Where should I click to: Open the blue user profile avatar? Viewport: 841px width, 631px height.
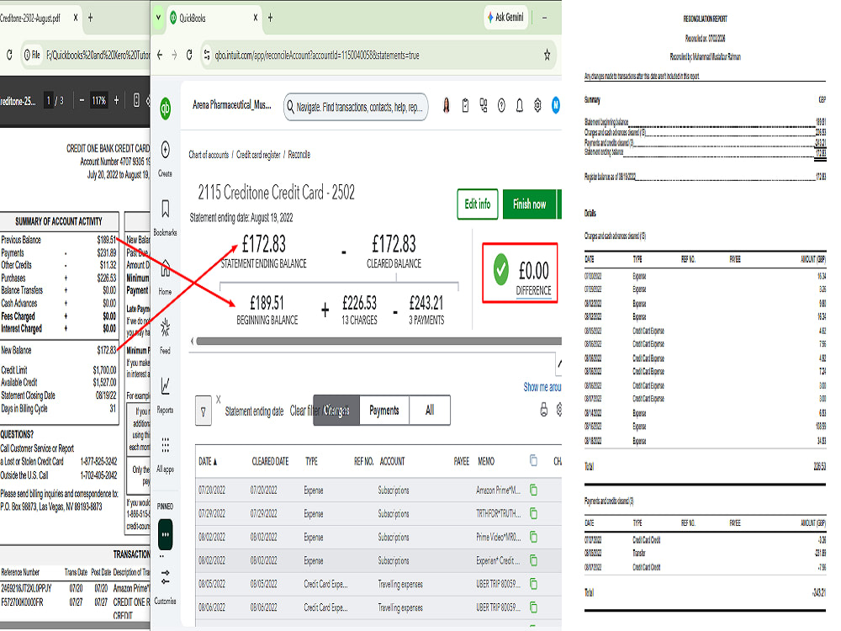coord(556,106)
